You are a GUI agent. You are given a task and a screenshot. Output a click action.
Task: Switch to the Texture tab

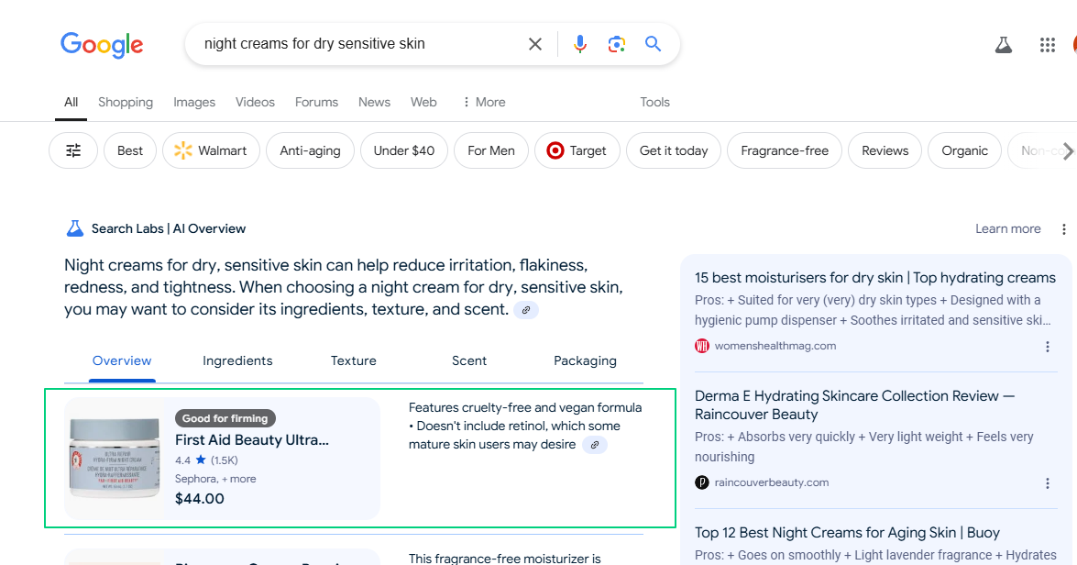click(353, 360)
